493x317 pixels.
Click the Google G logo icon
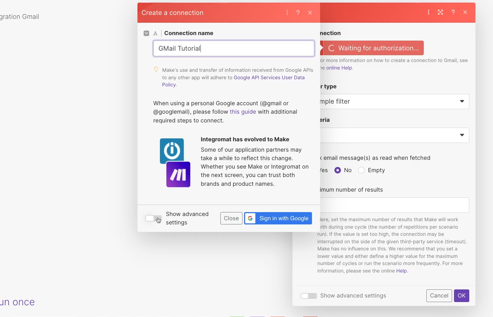(250, 218)
